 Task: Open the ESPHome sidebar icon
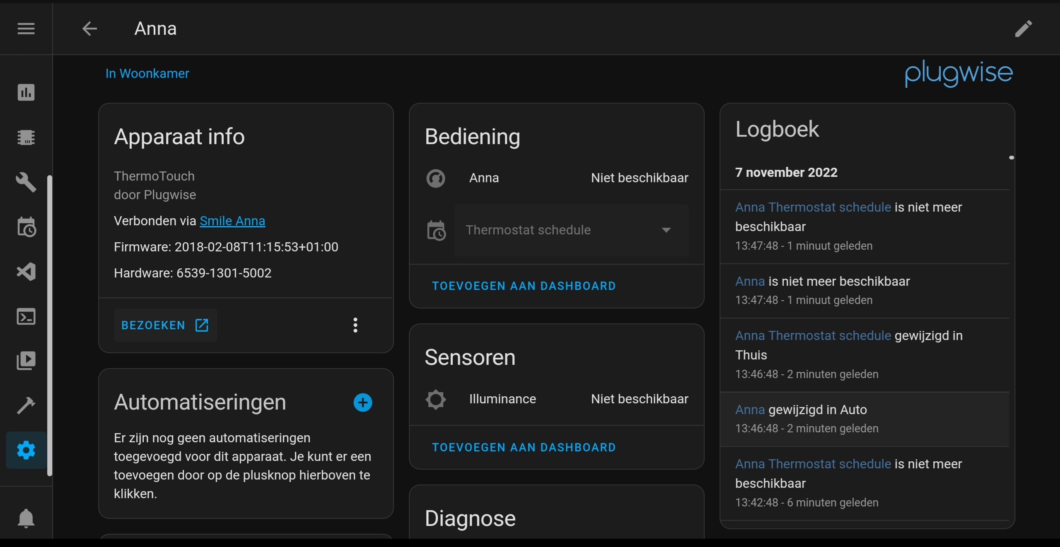(x=26, y=137)
